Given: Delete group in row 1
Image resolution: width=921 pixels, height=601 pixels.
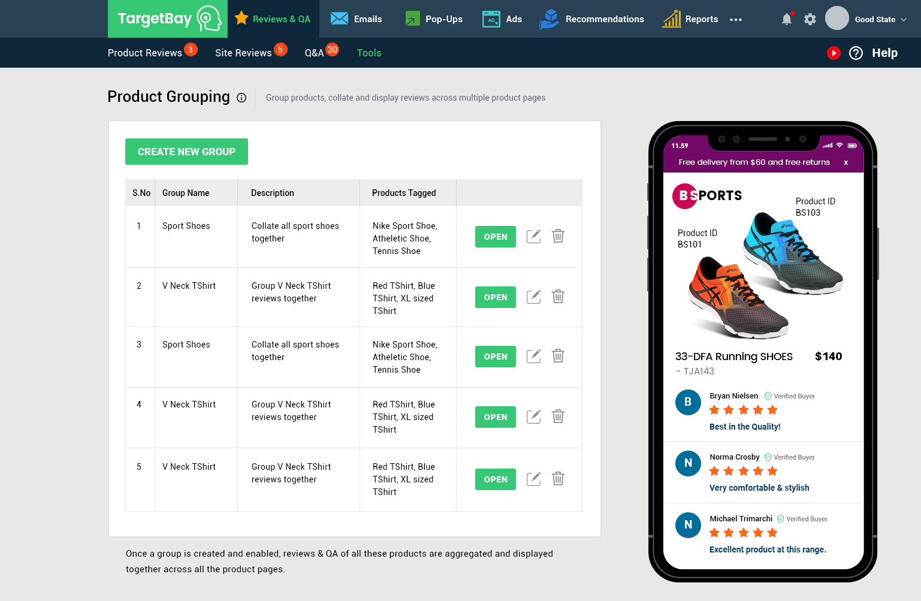Looking at the screenshot, I should [x=558, y=236].
